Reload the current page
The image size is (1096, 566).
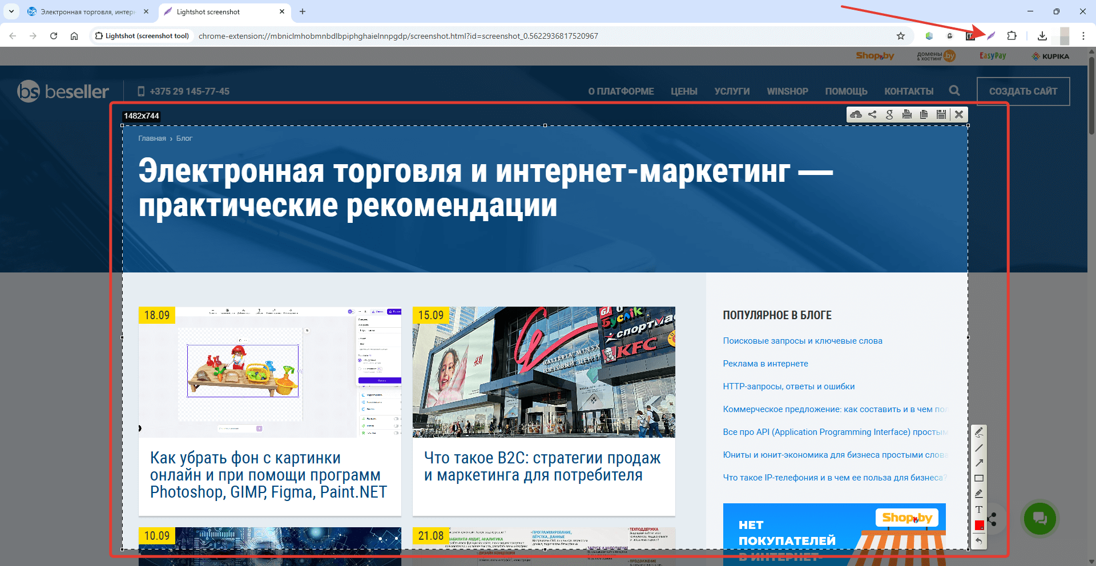[x=54, y=36]
